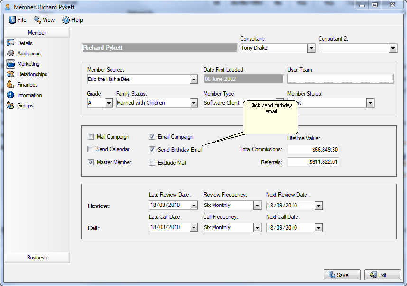The height and width of the screenshot is (286, 407).
Task: Go to the Details page
Action: tap(25, 43)
